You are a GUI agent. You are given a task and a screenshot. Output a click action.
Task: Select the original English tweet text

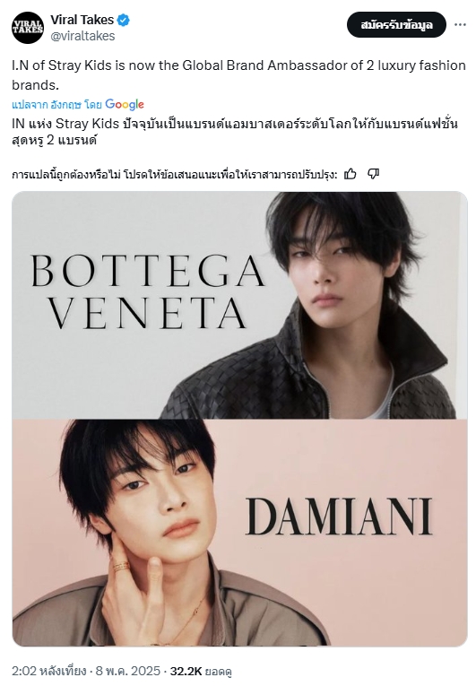[x=238, y=74]
